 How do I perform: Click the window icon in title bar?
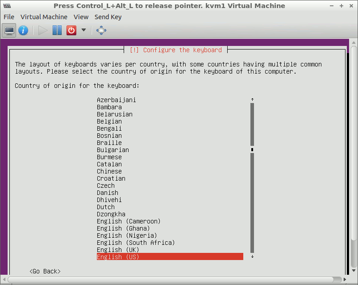(x=7, y=6)
